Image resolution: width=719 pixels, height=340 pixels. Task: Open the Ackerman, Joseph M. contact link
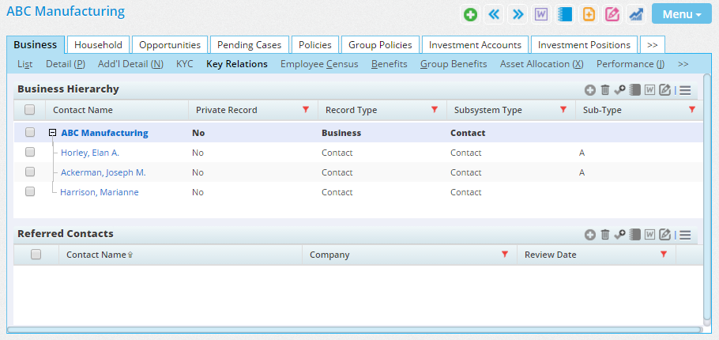[x=103, y=172]
